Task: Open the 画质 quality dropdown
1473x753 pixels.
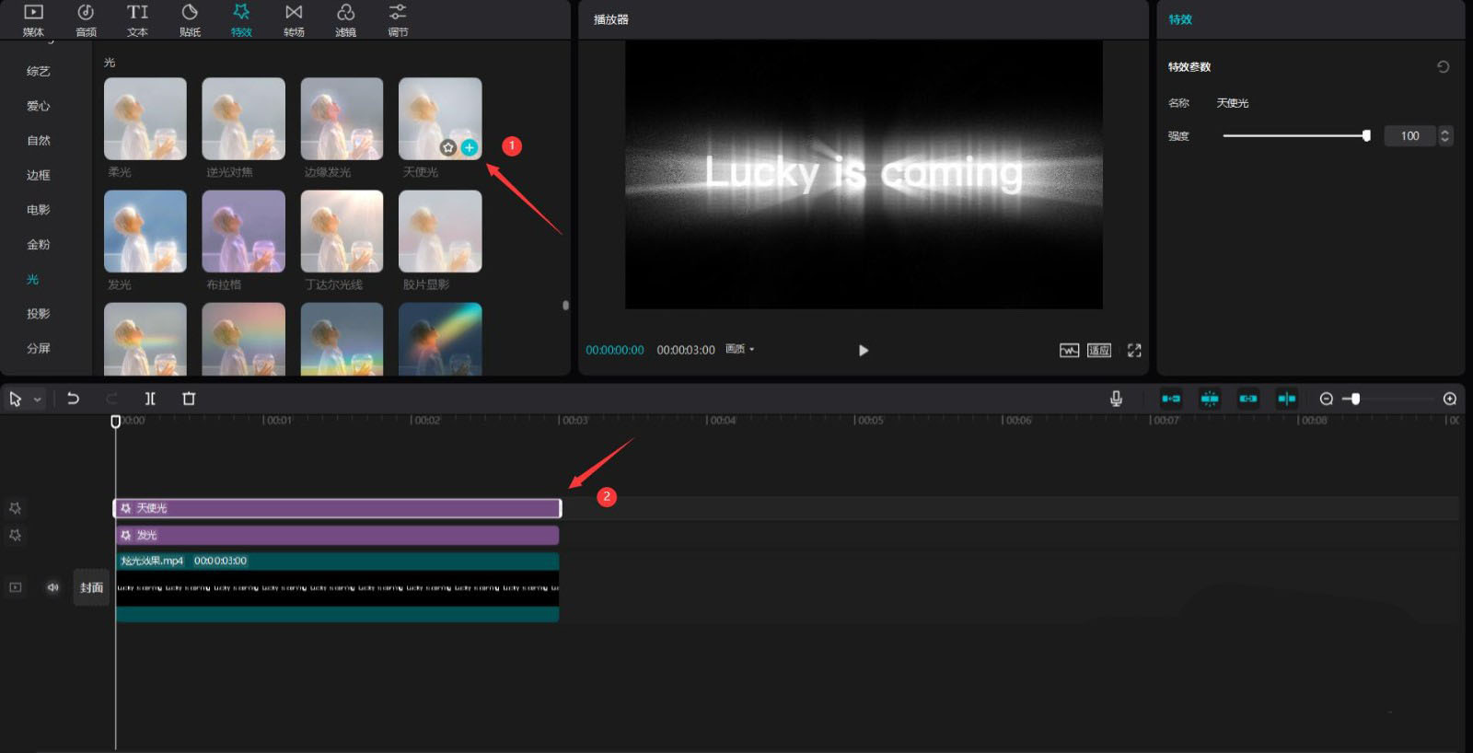Action: (x=740, y=349)
